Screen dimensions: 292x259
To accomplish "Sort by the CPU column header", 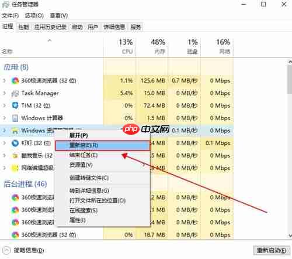I will 119,47.
